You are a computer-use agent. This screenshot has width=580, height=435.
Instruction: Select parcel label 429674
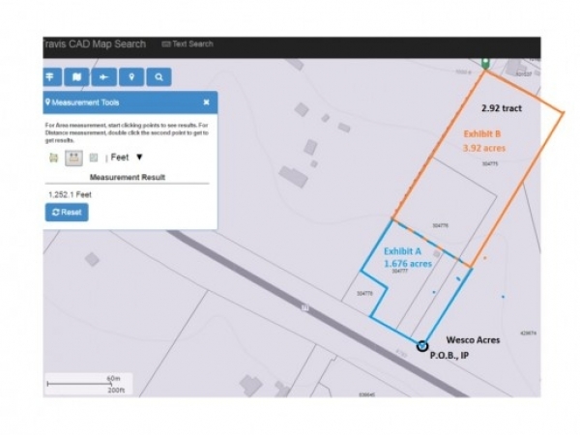click(x=528, y=333)
